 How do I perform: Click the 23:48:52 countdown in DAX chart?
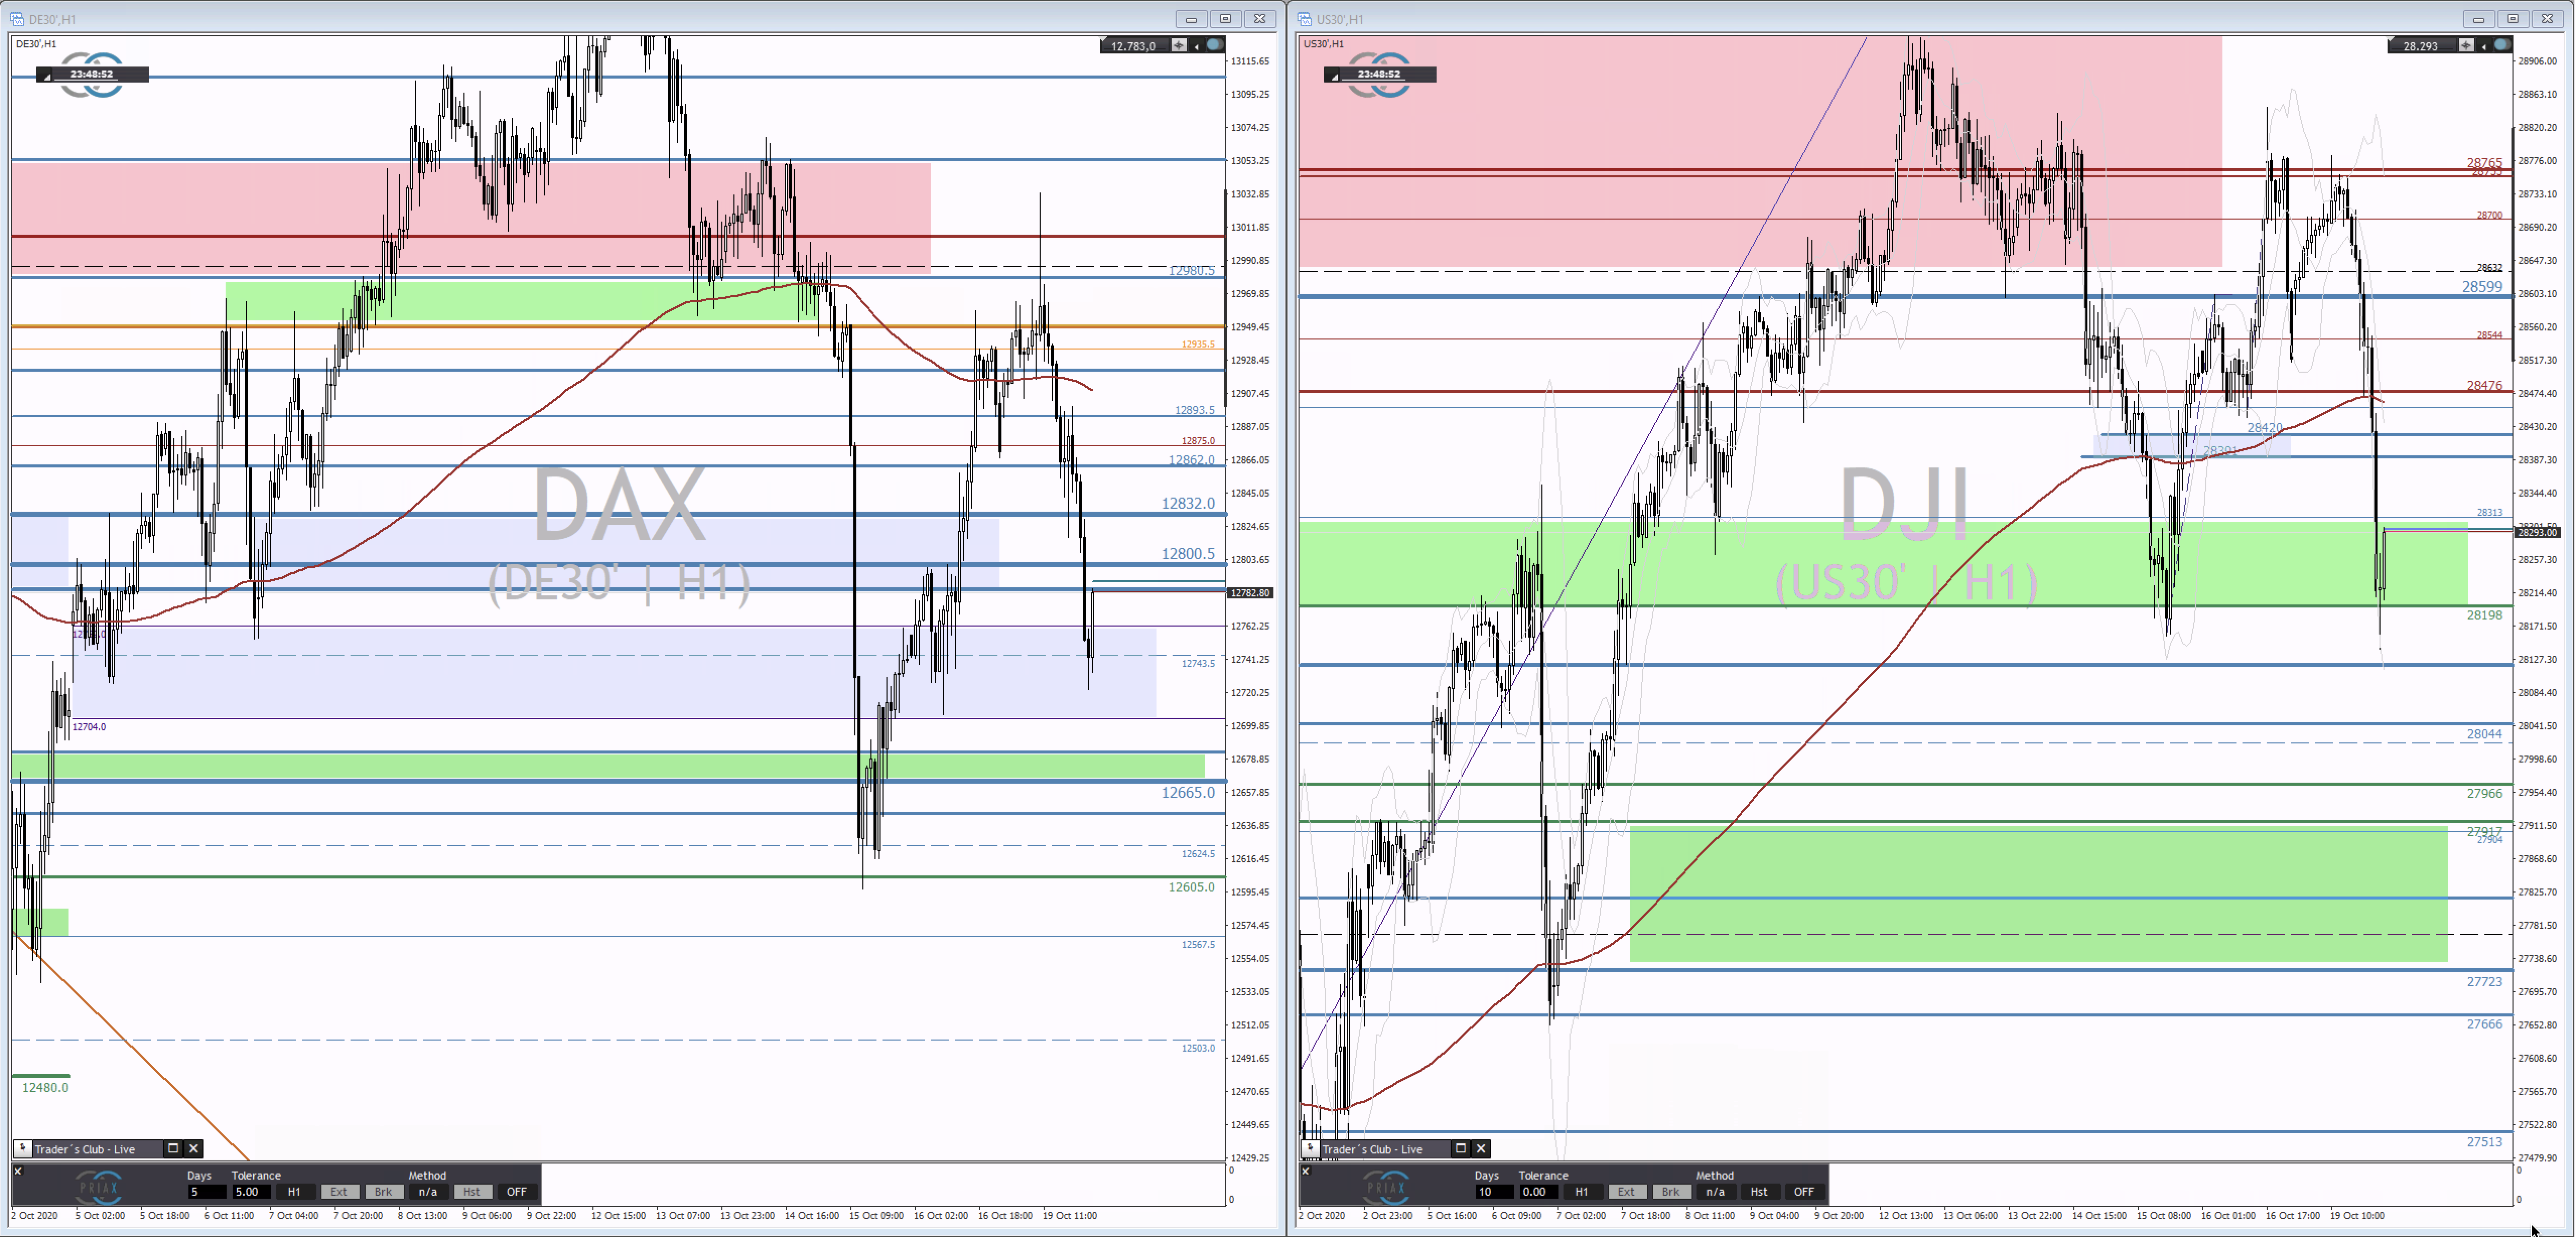click(92, 74)
